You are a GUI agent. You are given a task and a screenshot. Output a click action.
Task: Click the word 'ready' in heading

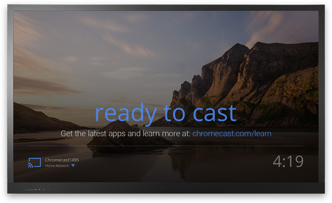click(x=126, y=114)
